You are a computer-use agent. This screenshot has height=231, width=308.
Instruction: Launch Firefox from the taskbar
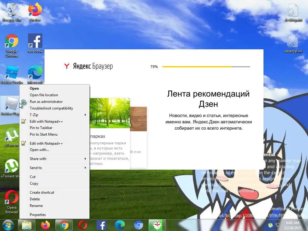tap(45, 225)
